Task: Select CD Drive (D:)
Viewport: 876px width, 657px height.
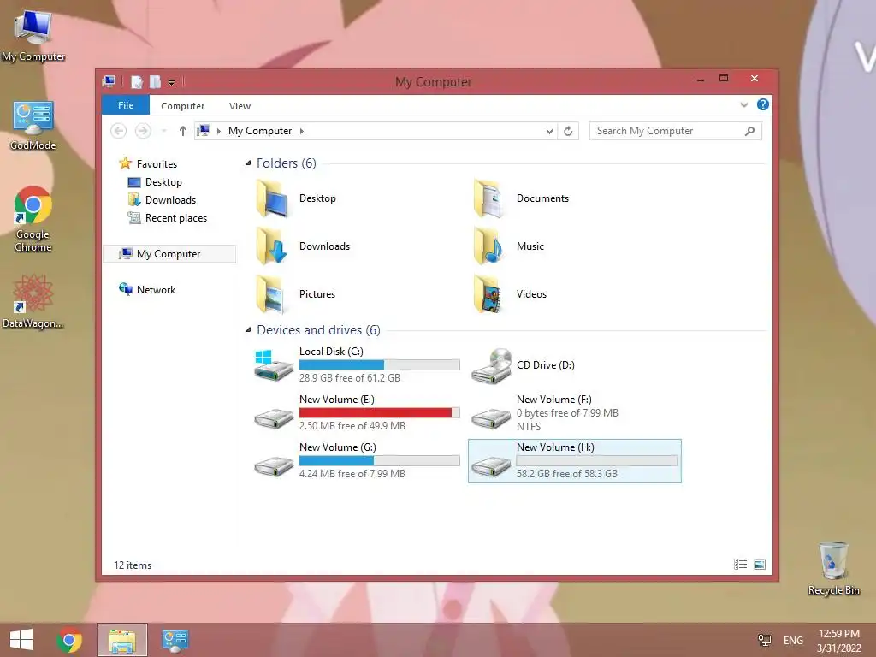Action: 524,364
